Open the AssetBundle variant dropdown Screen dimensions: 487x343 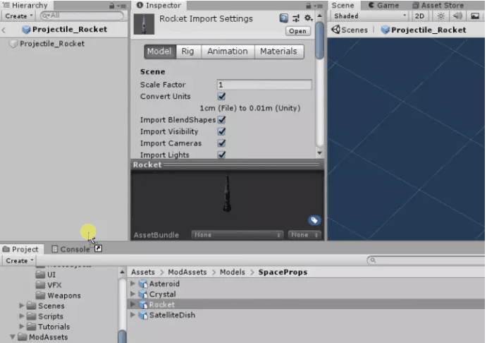(304, 235)
